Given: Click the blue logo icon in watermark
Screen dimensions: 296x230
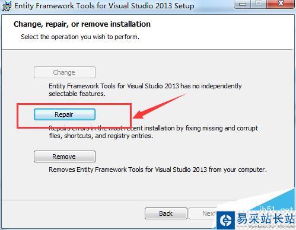Looking at the screenshot, I should tap(225, 220).
